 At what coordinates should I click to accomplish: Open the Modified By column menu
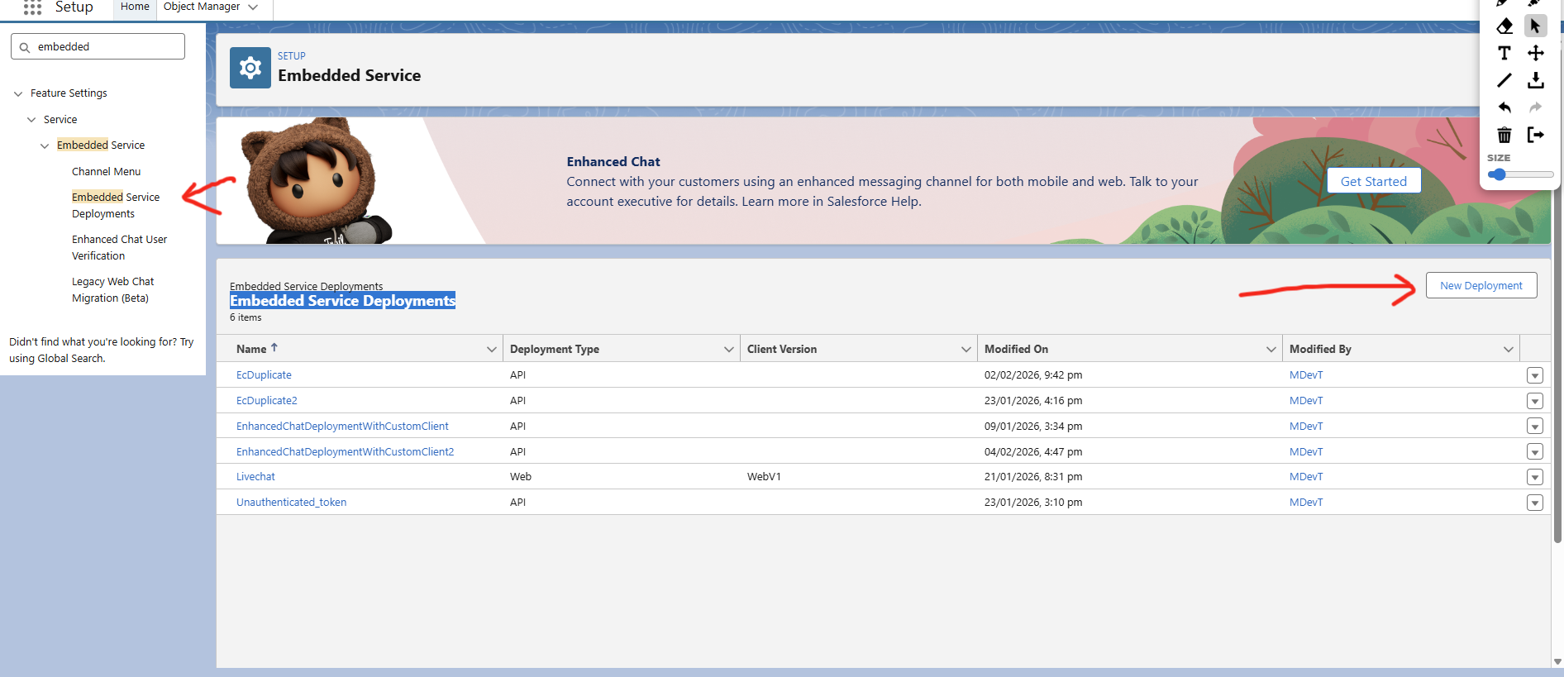1509,350
